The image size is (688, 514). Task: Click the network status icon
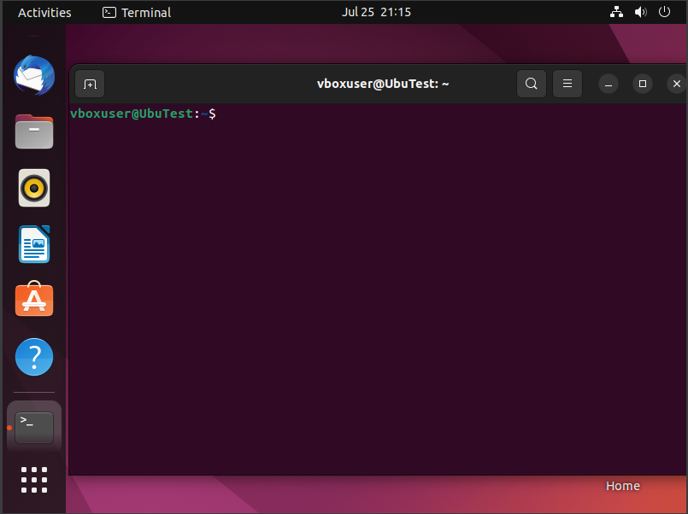(x=616, y=12)
